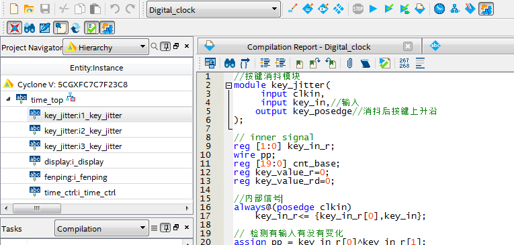
Task: Select key_jitter:i3_key_jitter instance
Action: click(83, 146)
